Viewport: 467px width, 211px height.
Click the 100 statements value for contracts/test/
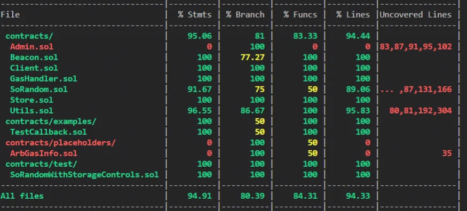pyautogui.click(x=204, y=164)
